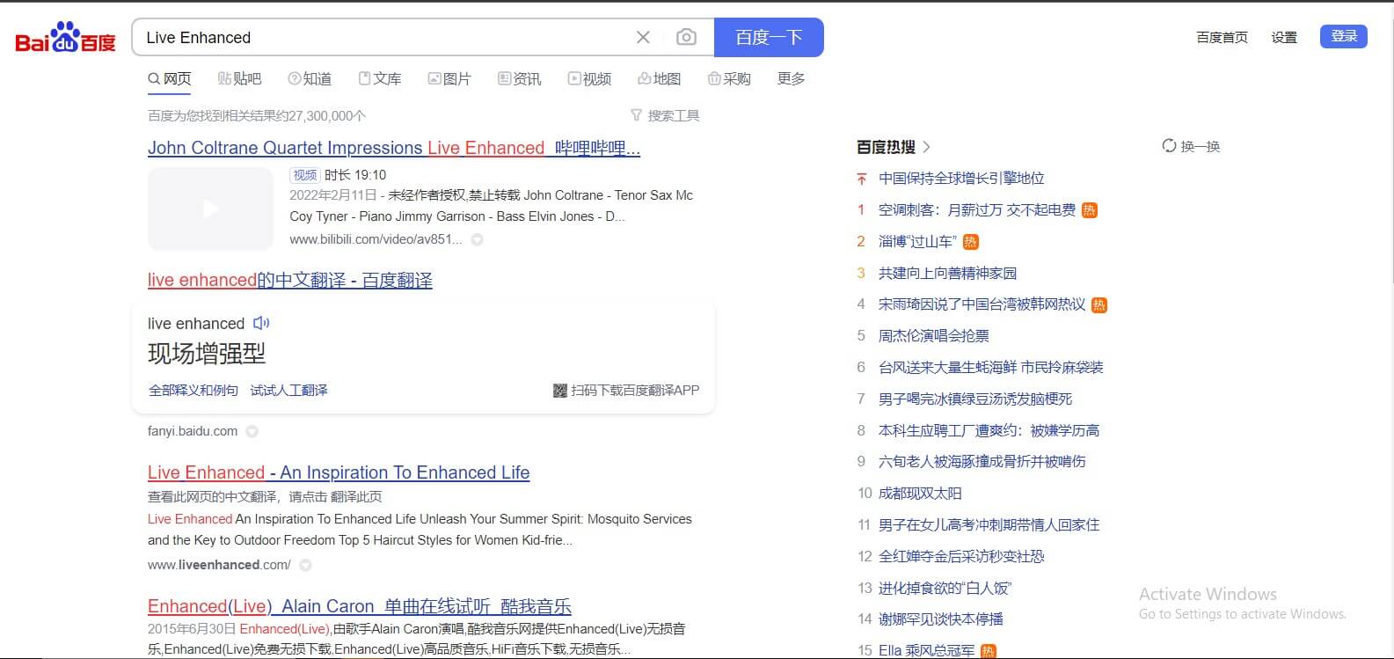Open the 采购 tab
Image resolution: width=1394 pixels, height=659 pixels.
coord(729,78)
